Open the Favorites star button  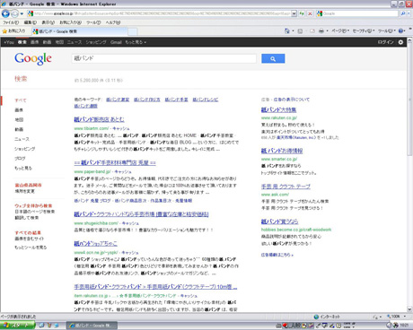click(x=13, y=31)
